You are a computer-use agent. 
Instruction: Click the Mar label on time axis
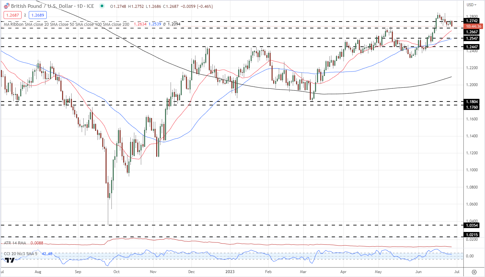303,271
